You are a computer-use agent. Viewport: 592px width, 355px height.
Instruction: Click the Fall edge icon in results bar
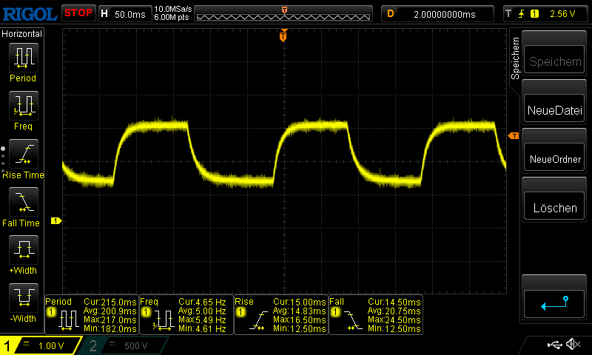coord(353,321)
